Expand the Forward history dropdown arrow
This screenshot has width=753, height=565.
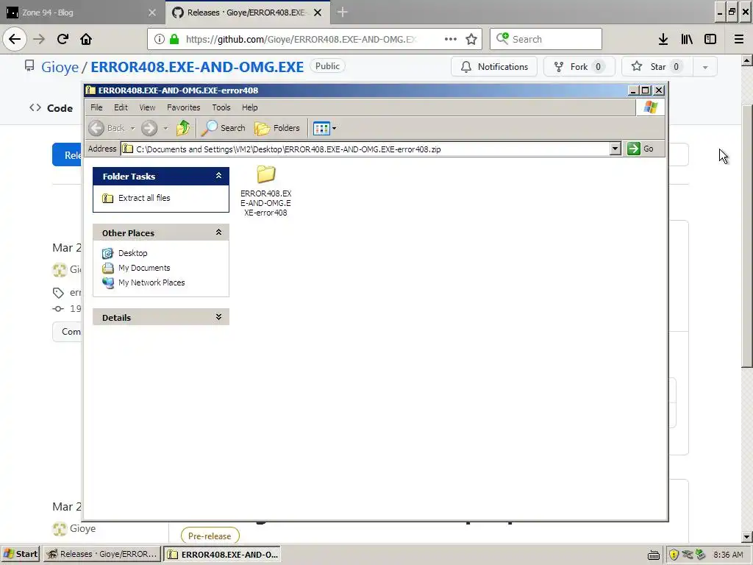pyautogui.click(x=165, y=128)
